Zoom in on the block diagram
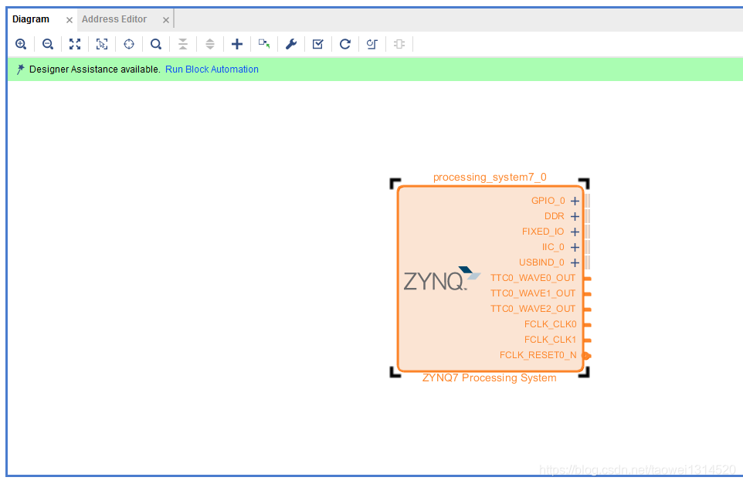The width and height of the screenshot is (743, 484). point(21,44)
